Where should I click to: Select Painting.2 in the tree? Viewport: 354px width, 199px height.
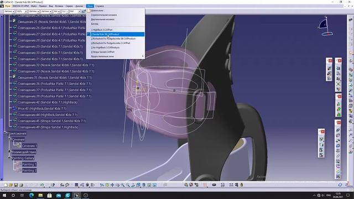[29, 170]
